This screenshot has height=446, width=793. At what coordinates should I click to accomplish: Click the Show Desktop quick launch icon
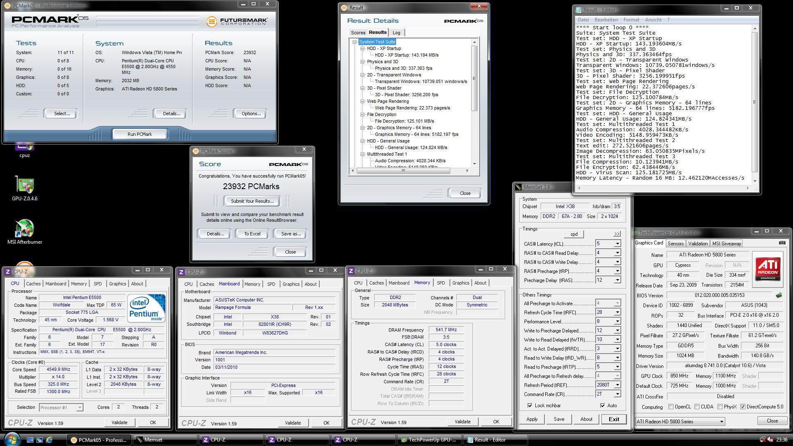tap(30, 440)
